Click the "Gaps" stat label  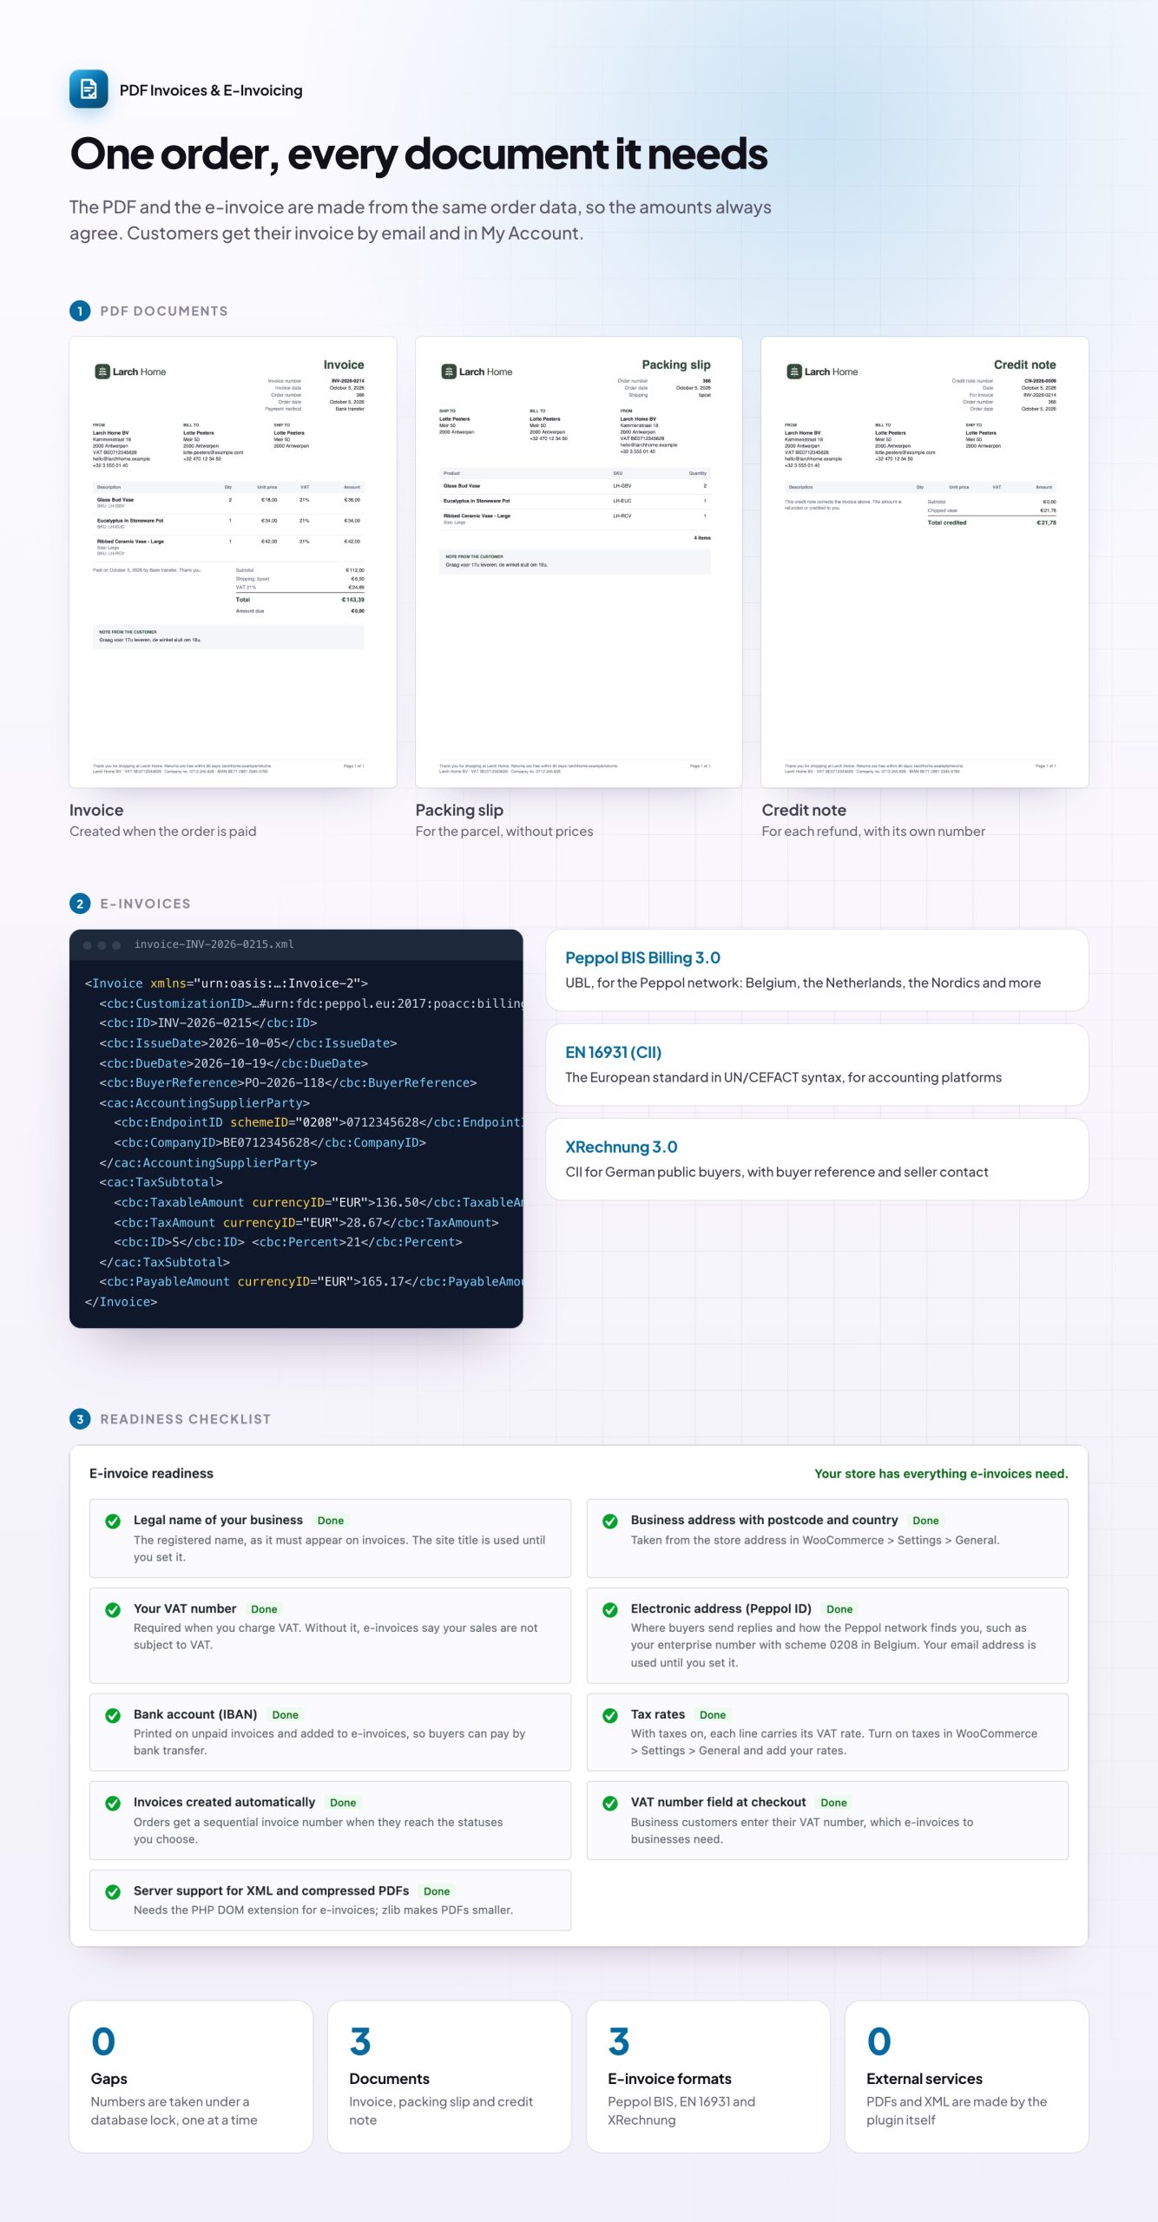[x=109, y=2079]
